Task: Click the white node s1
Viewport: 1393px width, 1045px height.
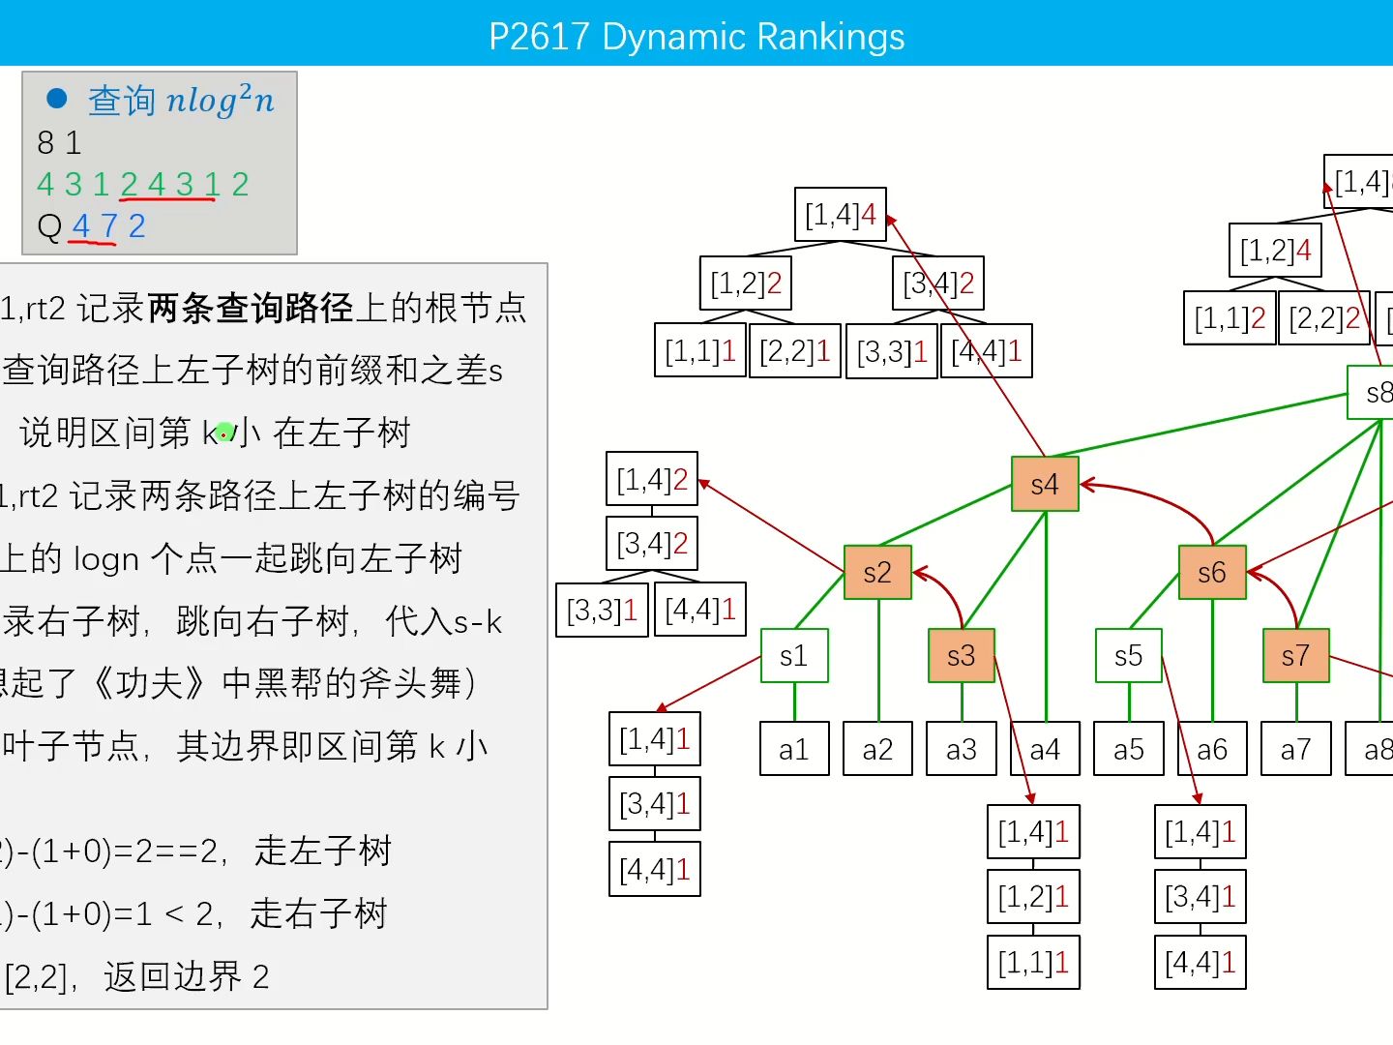Action: point(794,656)
